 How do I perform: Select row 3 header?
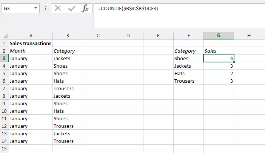pos(4,58)
